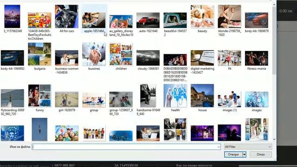
Task: Select the auto-1821648 red car image
Action: pos(148,20)
